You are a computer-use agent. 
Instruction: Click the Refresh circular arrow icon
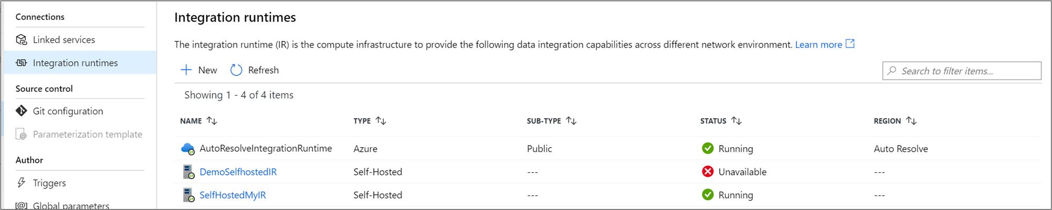236,70
